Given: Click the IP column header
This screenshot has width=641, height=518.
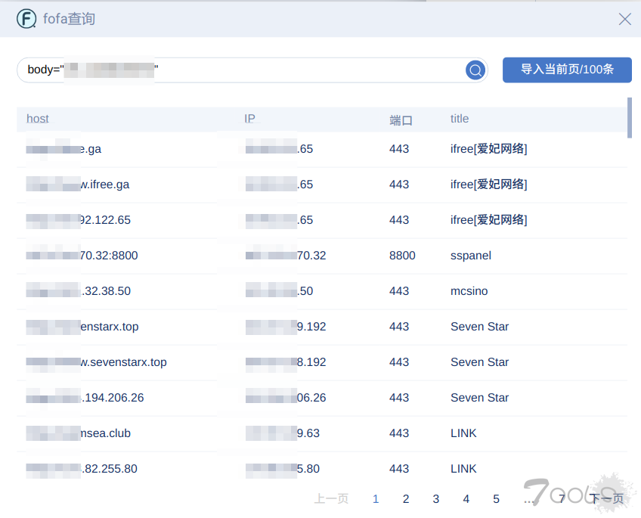Looking at the screenshot, I should [249, 119].
